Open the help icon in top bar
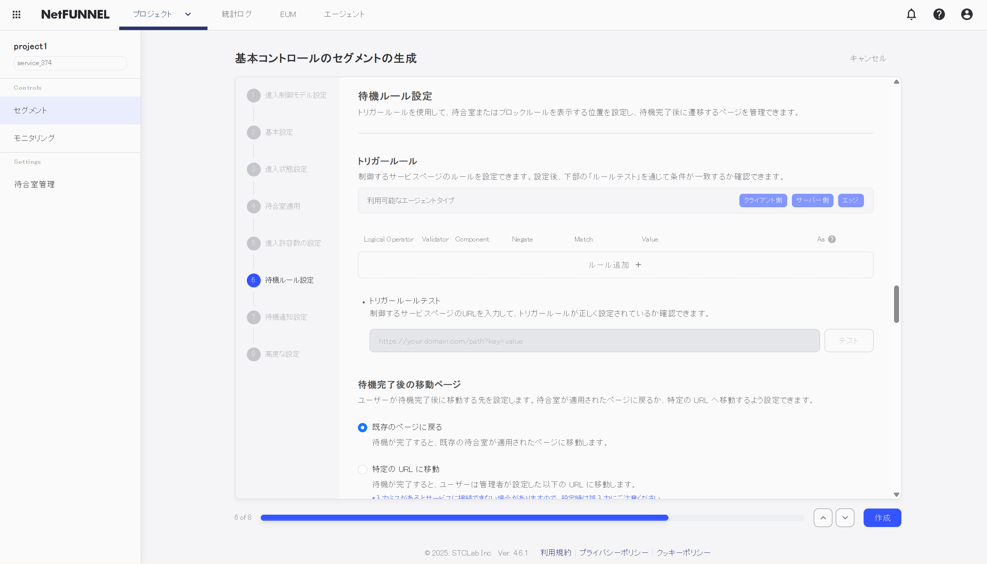The width and height of the screenshot is (987, 564). (939, 14)
